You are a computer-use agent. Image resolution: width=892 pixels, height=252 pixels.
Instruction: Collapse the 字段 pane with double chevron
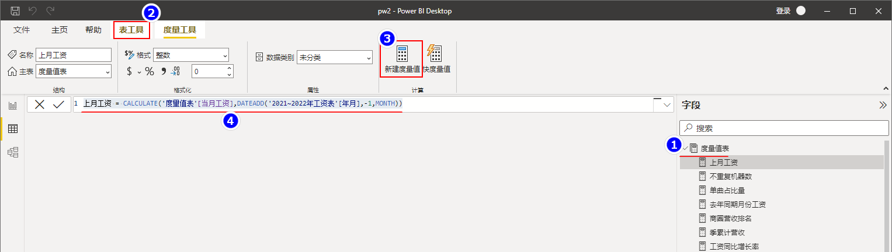coord(883,106)
